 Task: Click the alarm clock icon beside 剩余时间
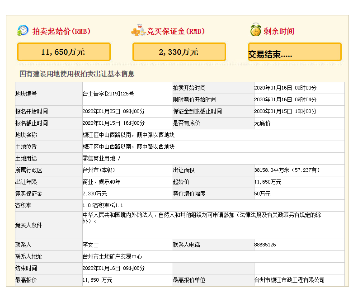tap(255, 29)
